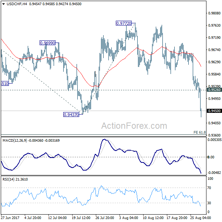This screenshot has width=222, height=222.
Task: Click the RSI(14) 21.3610 indicator label
Action: pyautogui.click(x=15, y=179)
